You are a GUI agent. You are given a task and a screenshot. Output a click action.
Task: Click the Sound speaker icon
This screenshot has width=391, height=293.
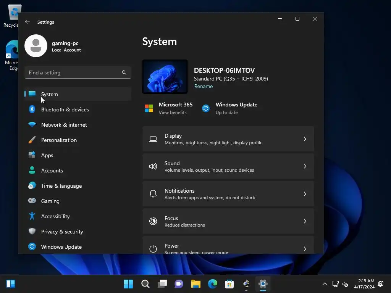coord(153,166)
